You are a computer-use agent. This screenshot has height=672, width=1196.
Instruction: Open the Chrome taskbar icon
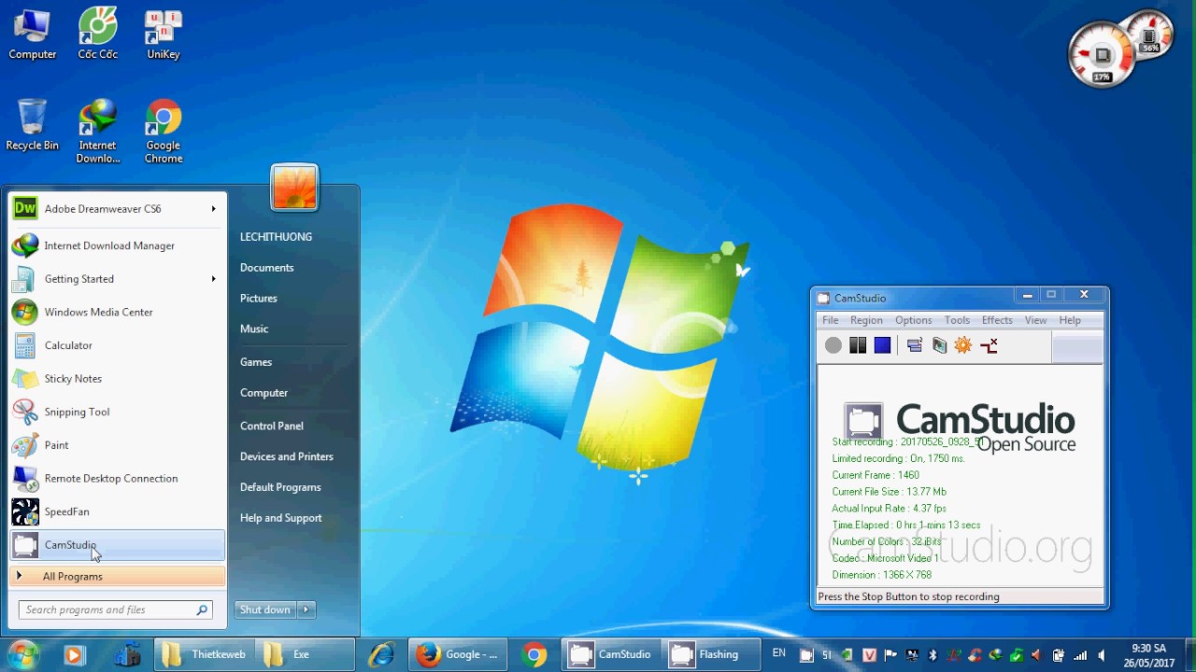(534, 654)
